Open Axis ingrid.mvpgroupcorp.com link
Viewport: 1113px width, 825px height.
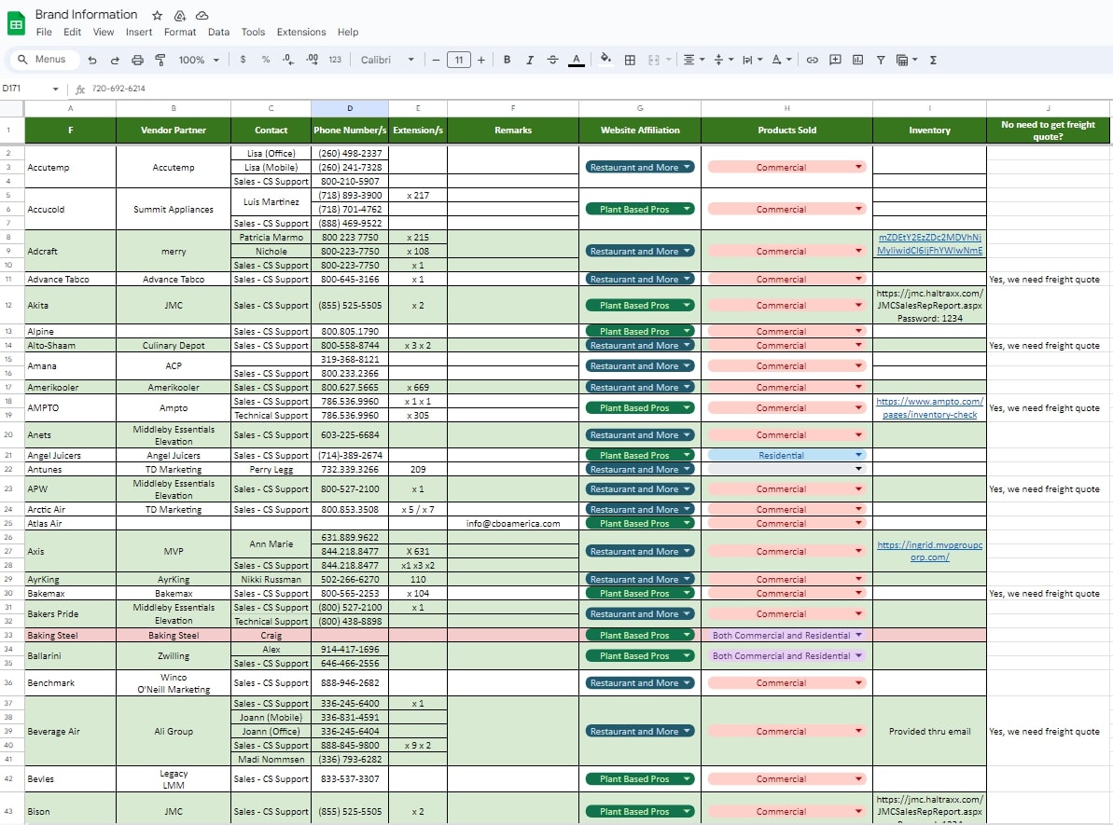click(x=929, y=551)
